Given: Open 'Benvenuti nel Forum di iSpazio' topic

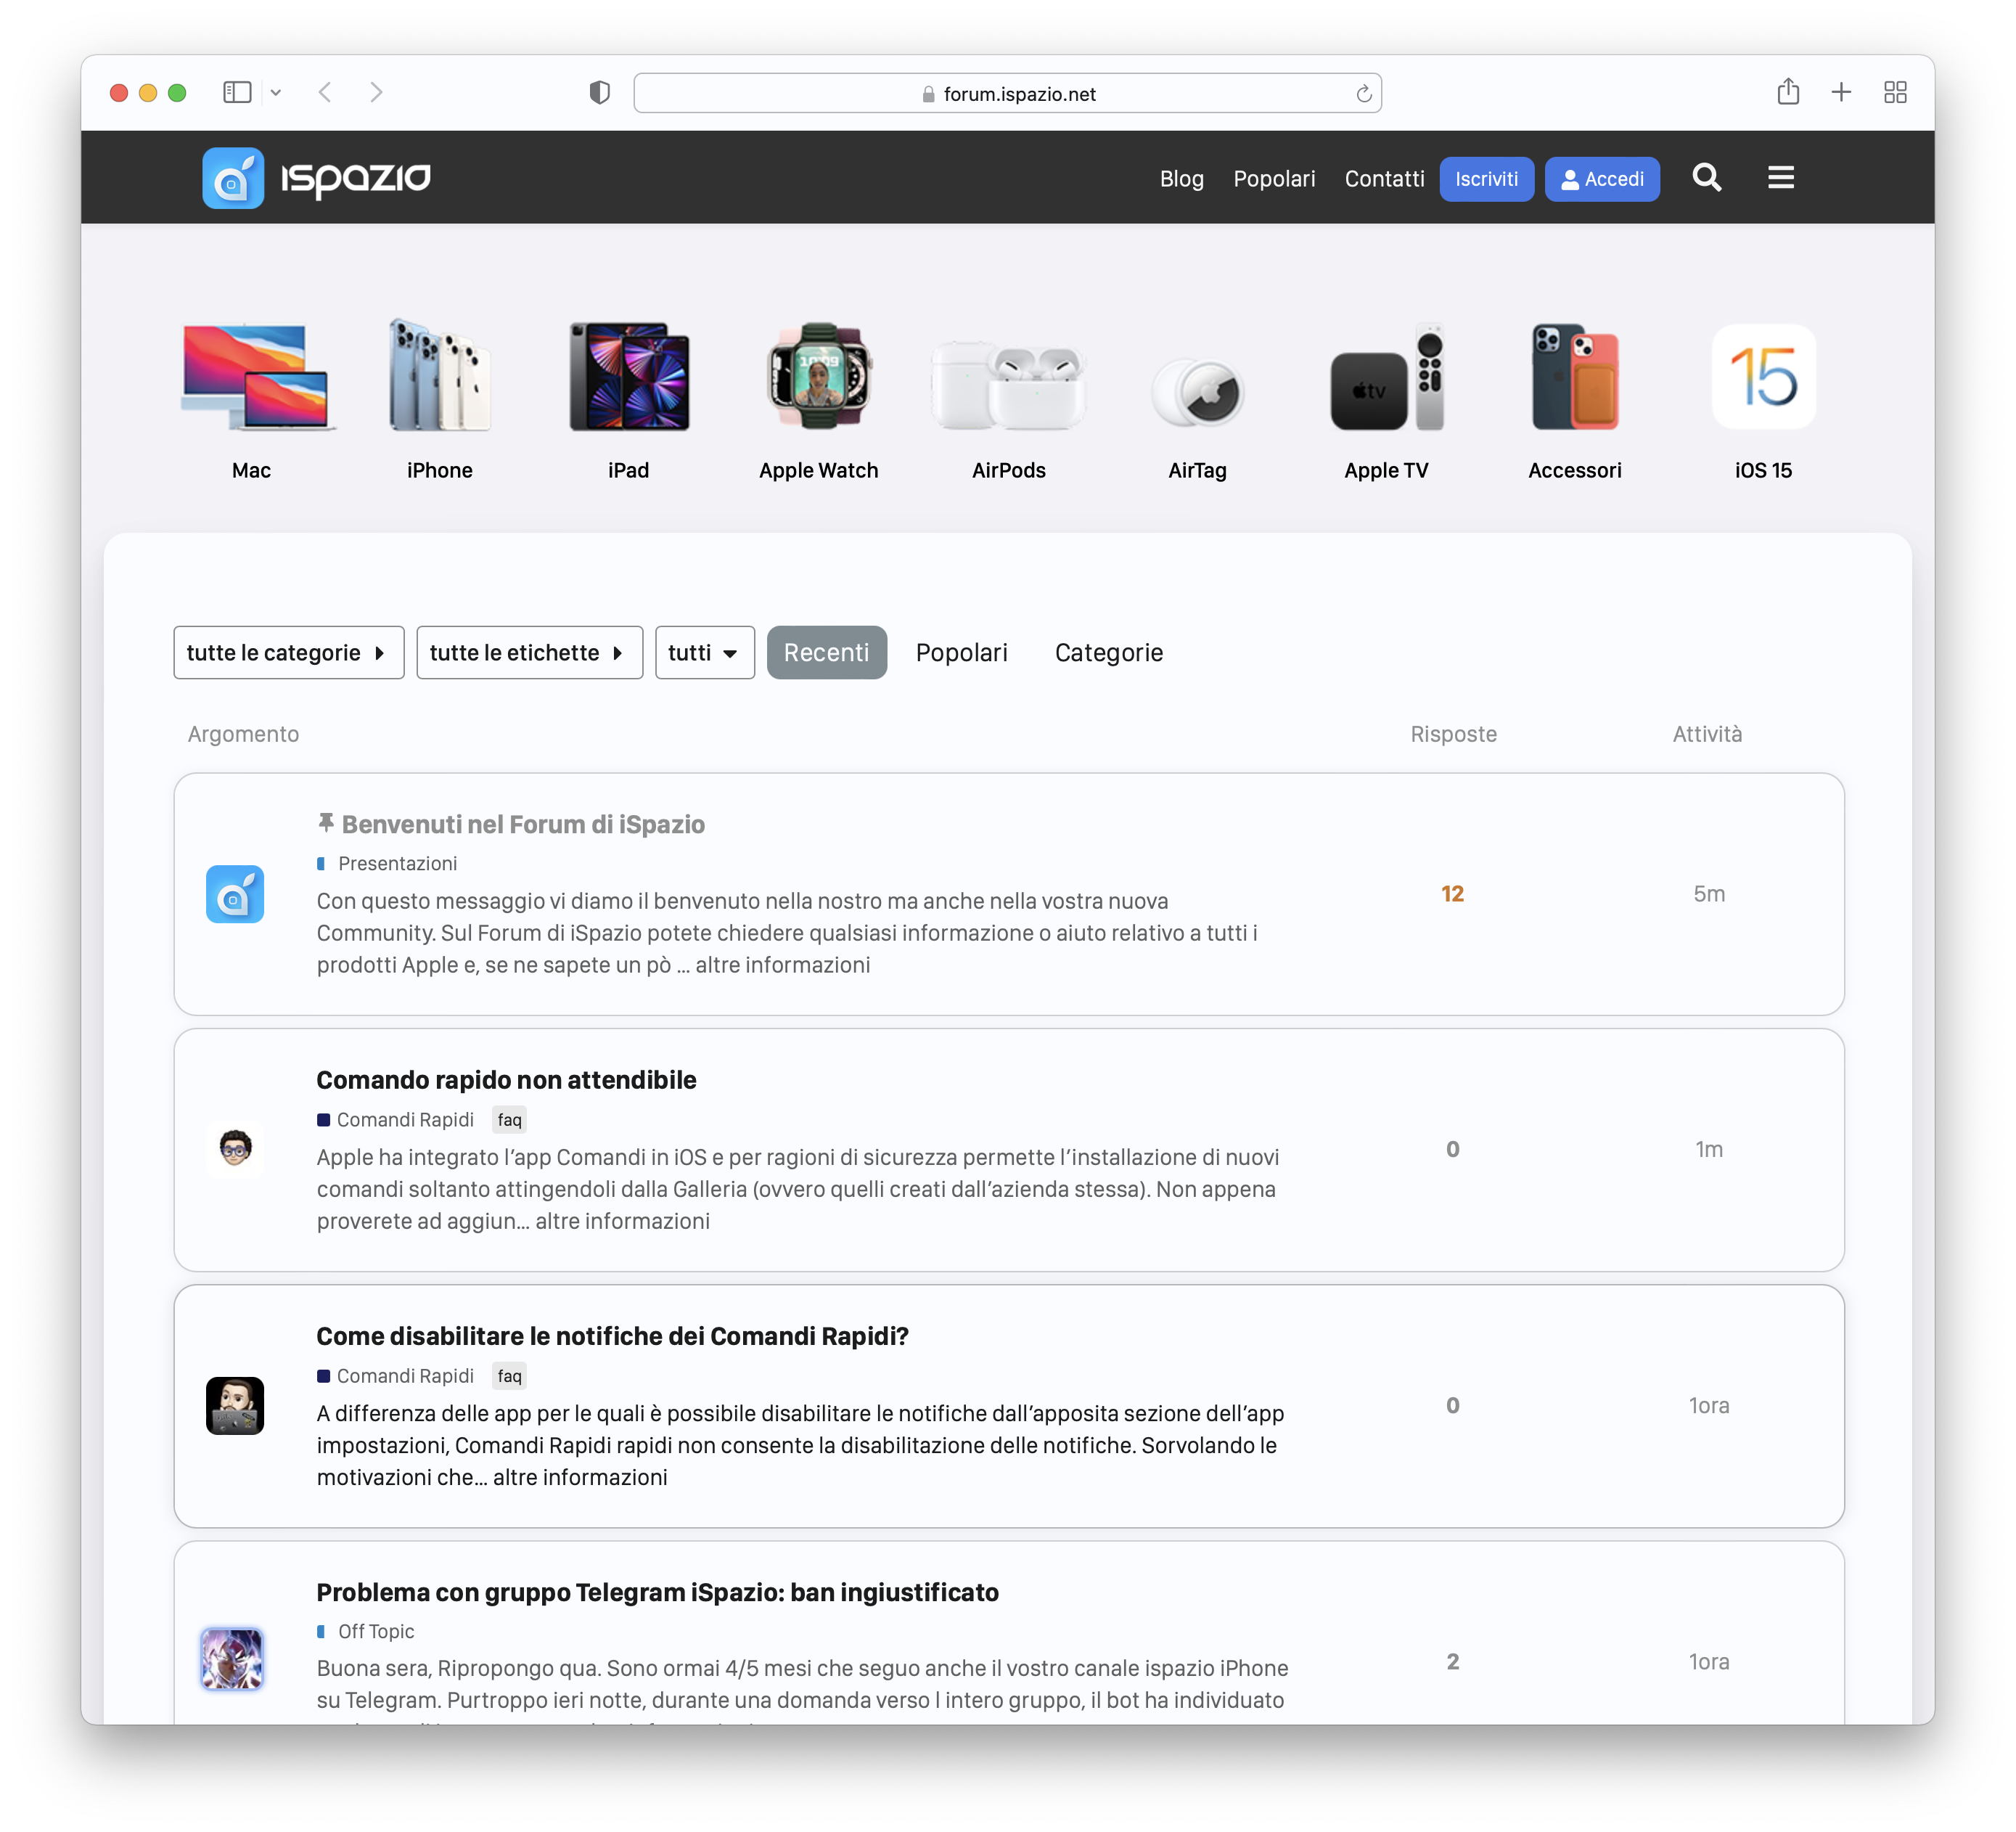Looking at the screenshot, I should pyautogui.click(x=523, y=824).
